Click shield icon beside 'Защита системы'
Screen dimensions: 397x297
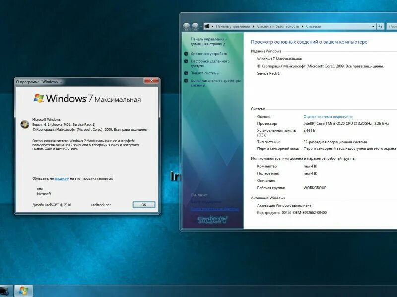[186, 73]
